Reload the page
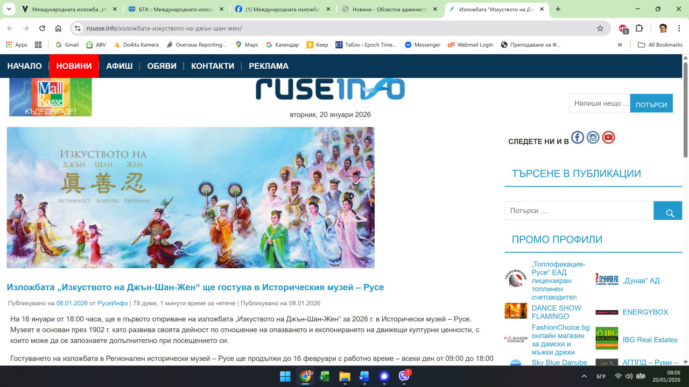Viewport: 689px width, 387px height. pos(42,28)
